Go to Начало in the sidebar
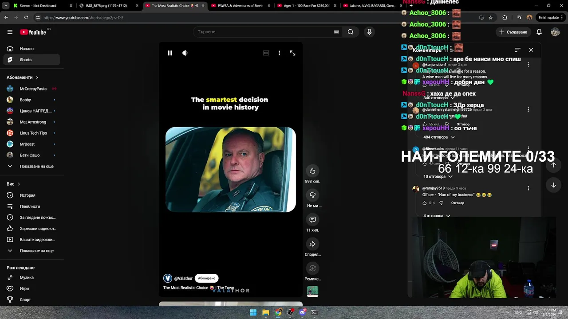 coord(32,49)
